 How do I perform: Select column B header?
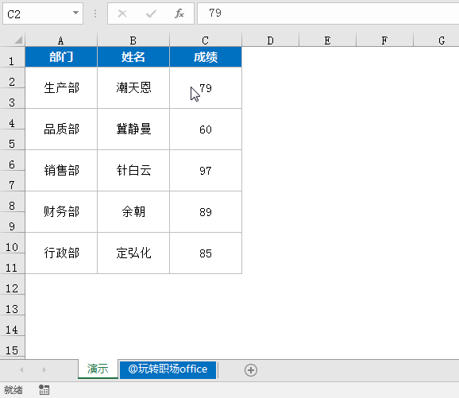(133, 41)
